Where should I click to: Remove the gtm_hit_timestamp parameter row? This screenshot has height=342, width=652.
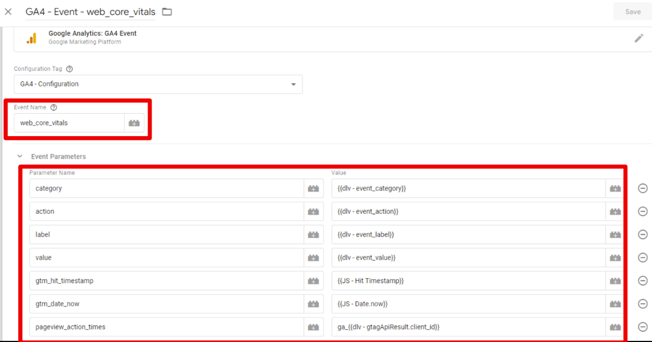(x=643, y=280)
